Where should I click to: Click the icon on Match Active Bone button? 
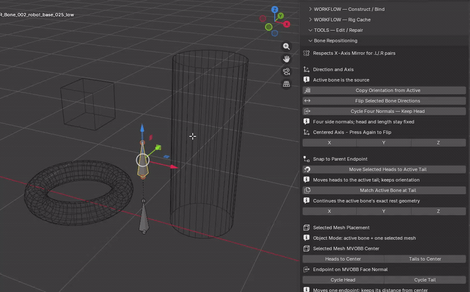click(307, 190)
